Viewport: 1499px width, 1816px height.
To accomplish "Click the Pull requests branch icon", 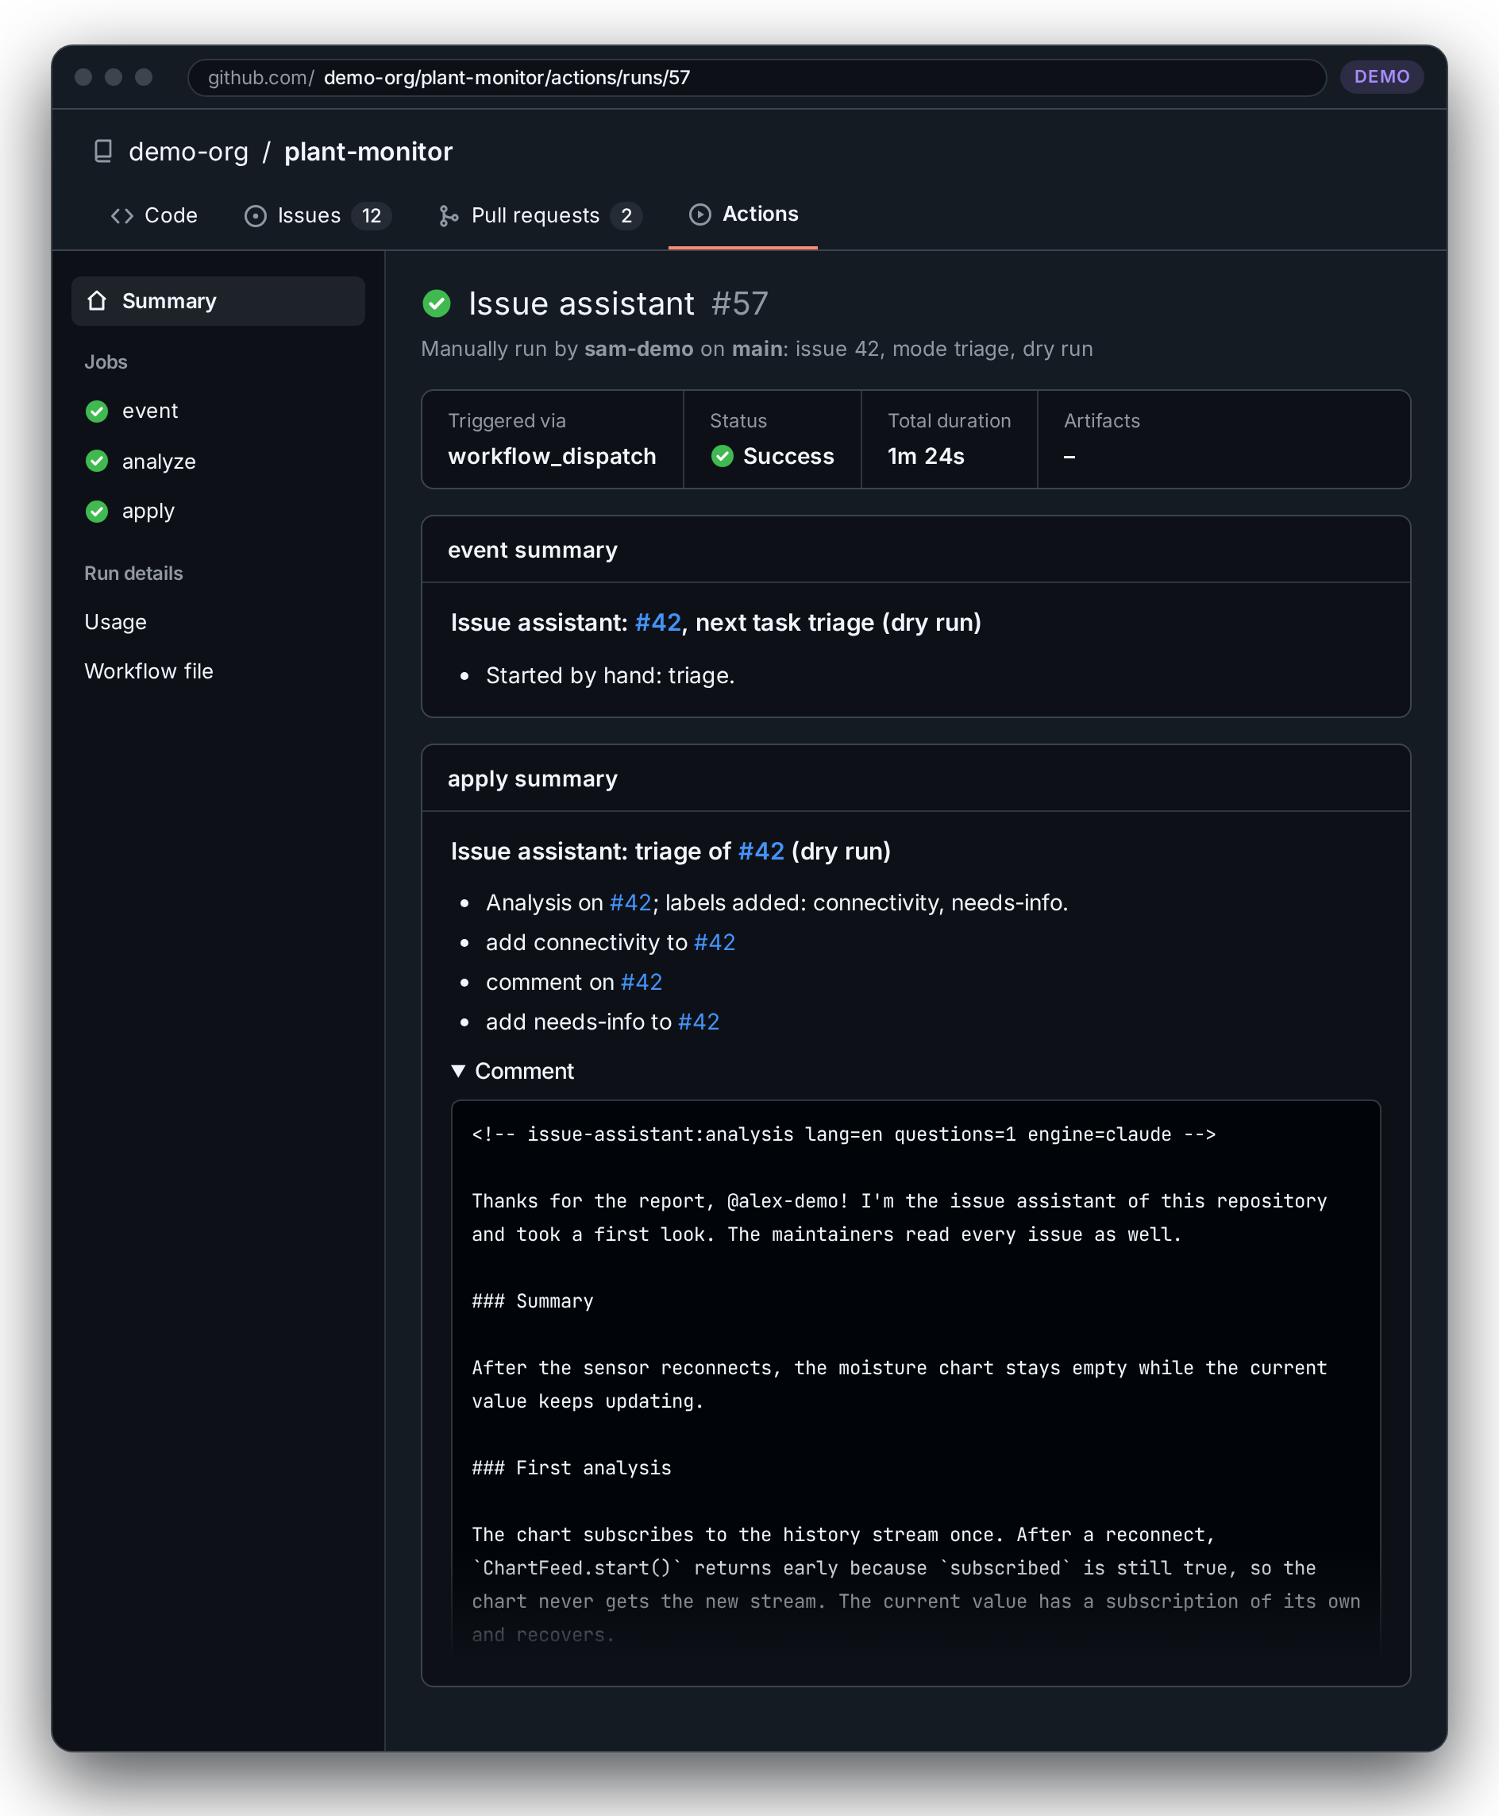I will point(448,216).
